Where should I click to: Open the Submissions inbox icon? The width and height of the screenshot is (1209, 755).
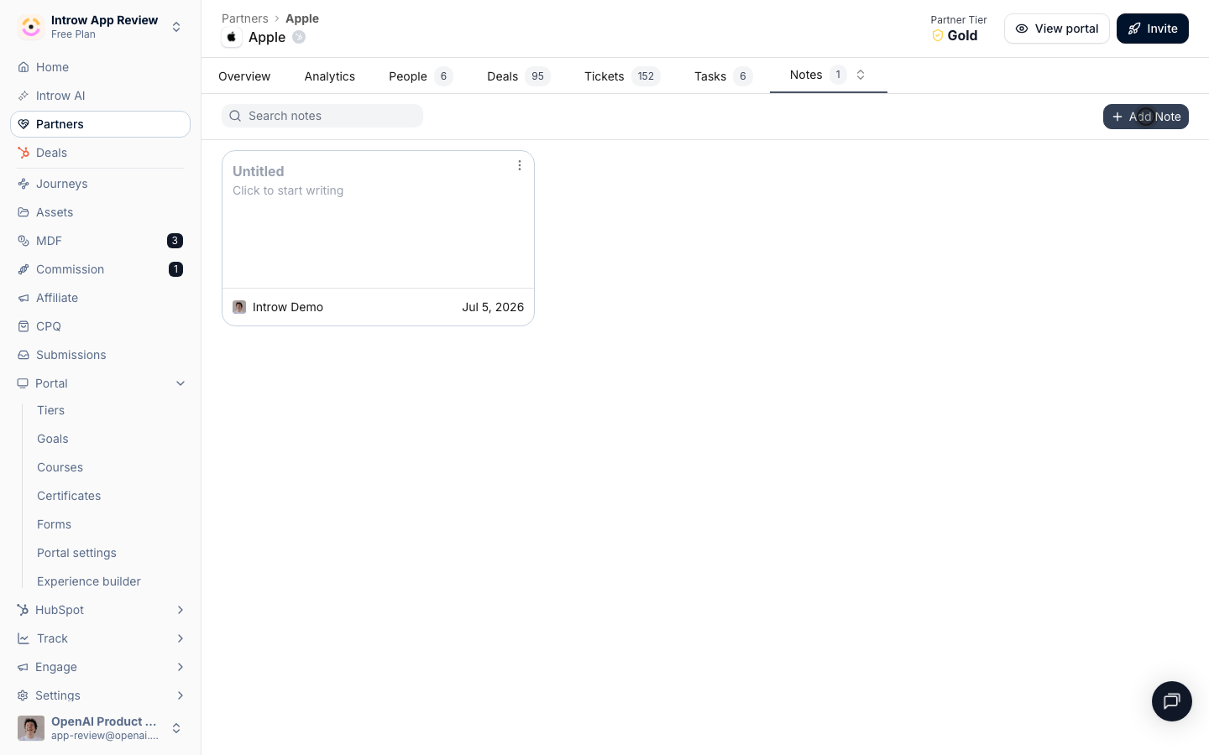[x=24, y=355]
